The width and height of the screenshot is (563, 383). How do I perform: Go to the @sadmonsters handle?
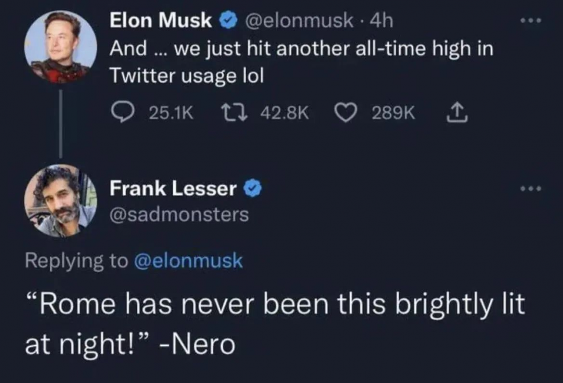click(179, 215)
